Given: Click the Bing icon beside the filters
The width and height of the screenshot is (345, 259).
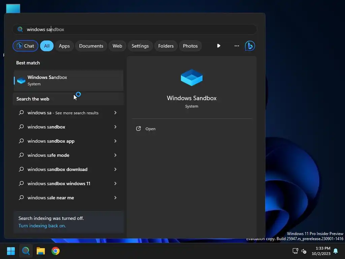Looking at the screenshot, I should click(x=250, y=46).
